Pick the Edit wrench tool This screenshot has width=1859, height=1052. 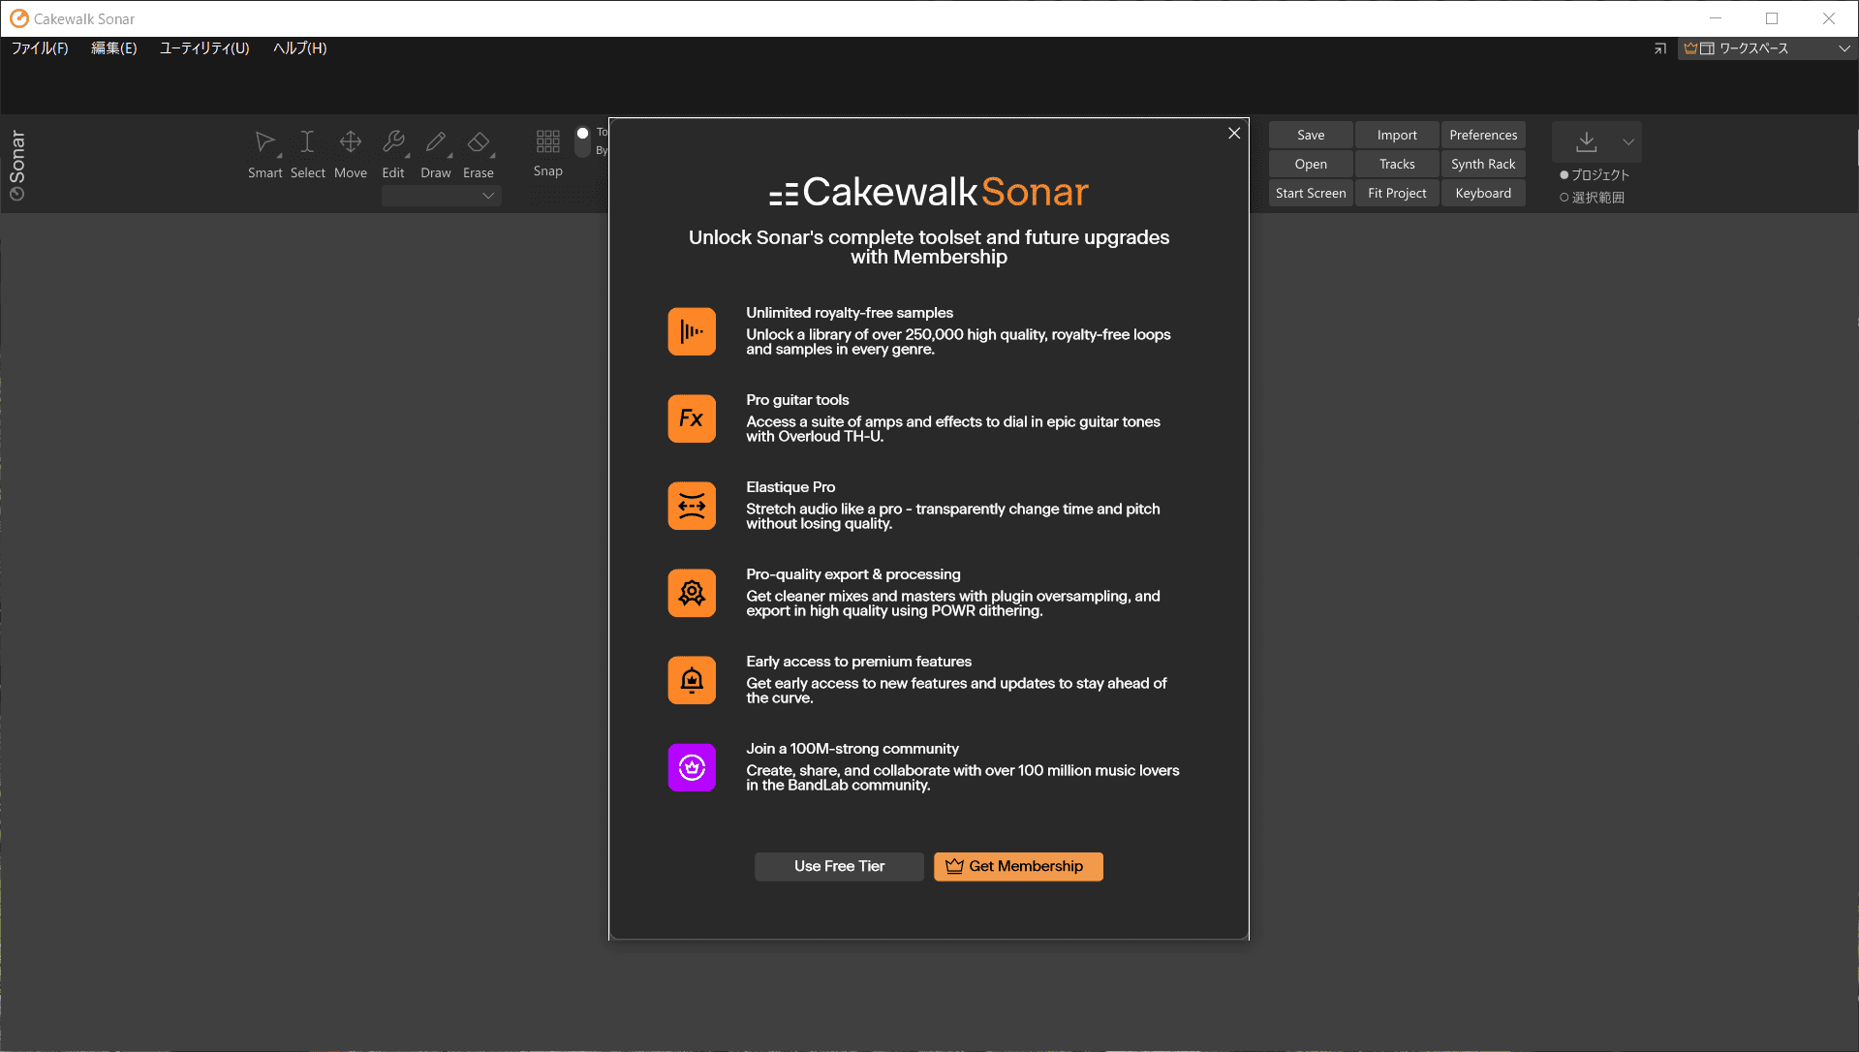click(x=392, y=142)
